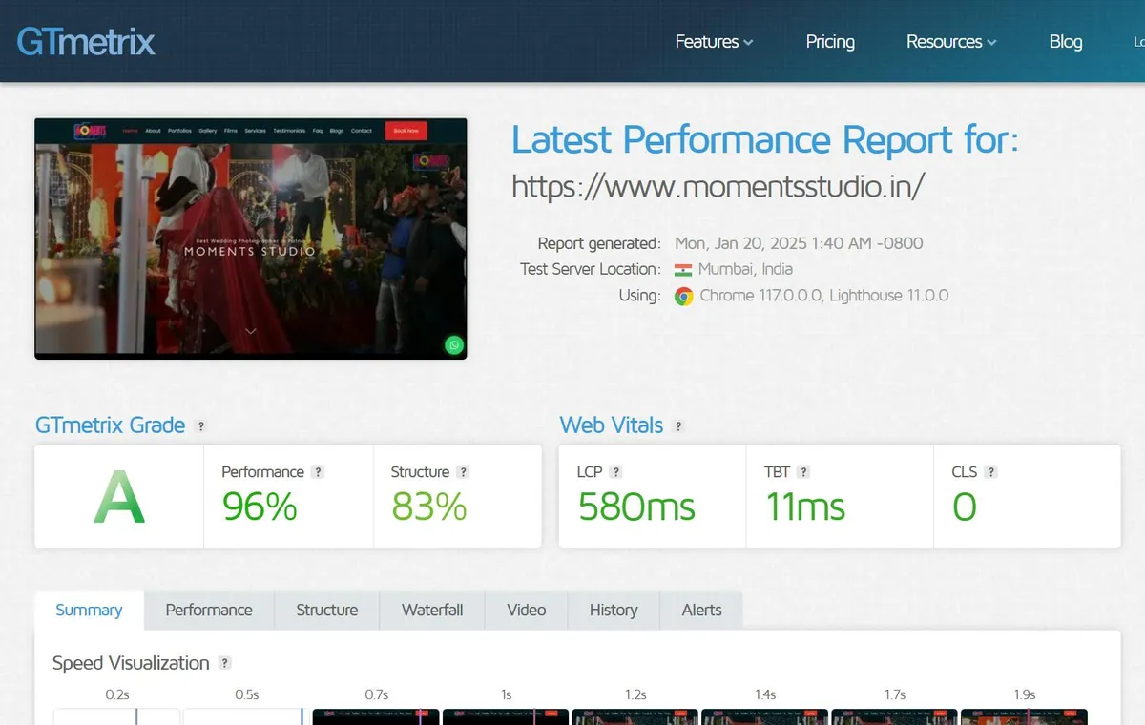The width and height of the screenshot is (1145, 725).
Task: Open the Pricing page
Action: [830, 41]
